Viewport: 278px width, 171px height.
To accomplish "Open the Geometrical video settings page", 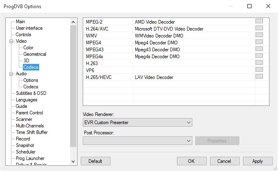I will point(35,54).
